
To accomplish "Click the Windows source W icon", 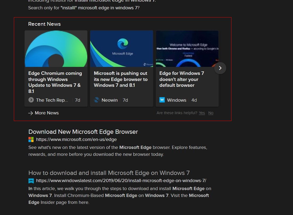I will tap(162, 100).
